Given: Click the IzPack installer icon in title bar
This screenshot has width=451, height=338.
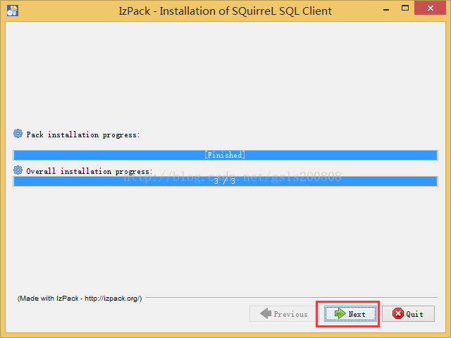Looking at the screenshot, I should (x=13, y=11).
